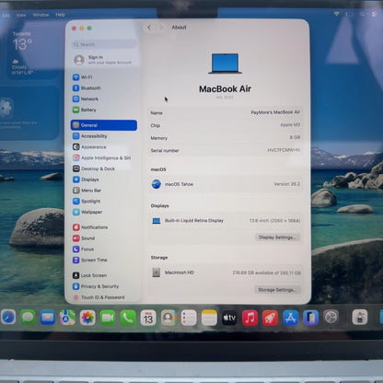The width and height of the screenshot is (383, 383).
Task: Launch Apple TV from the Dock
Action: 229,318
